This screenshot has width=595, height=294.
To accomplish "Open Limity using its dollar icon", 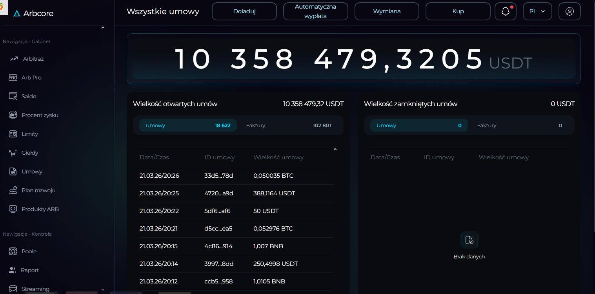I will (13, 134).
